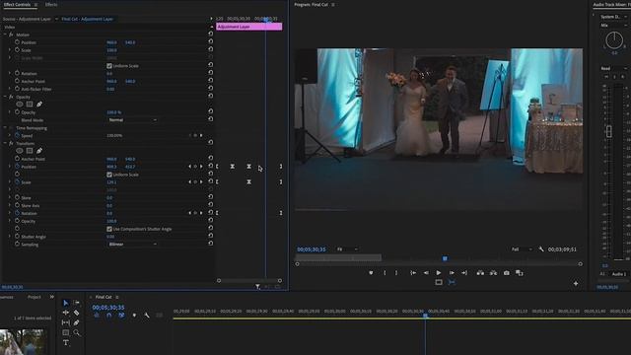Step back one frame
631x355 pixels.
pos(426,273)
